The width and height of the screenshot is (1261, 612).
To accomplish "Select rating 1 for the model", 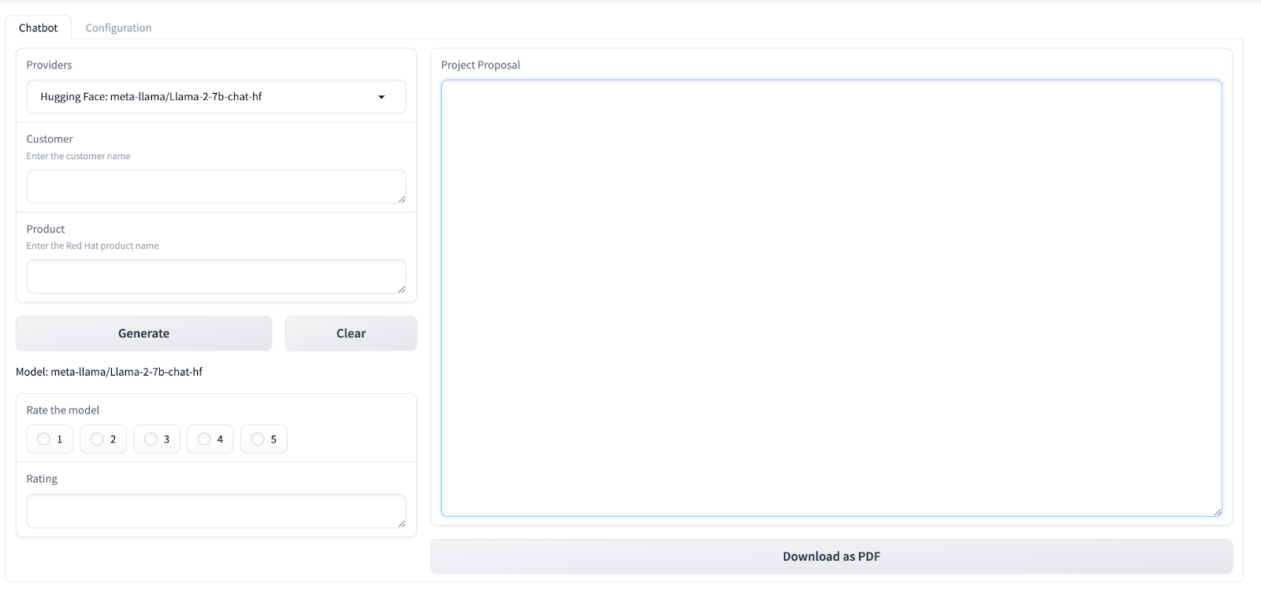I will point(50,440).
